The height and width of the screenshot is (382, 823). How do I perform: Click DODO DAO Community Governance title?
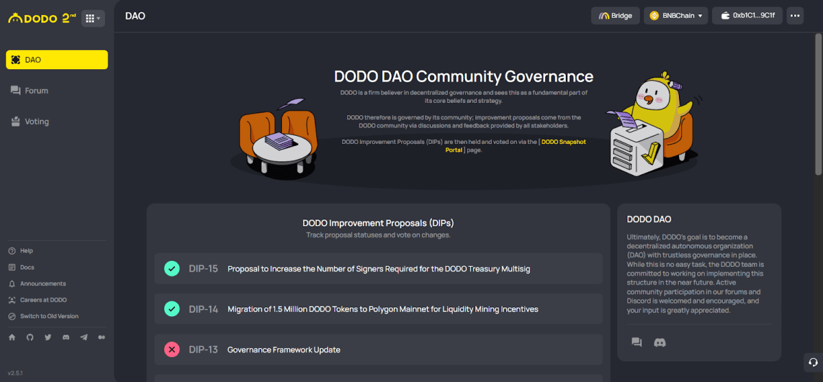click(464, 77)
